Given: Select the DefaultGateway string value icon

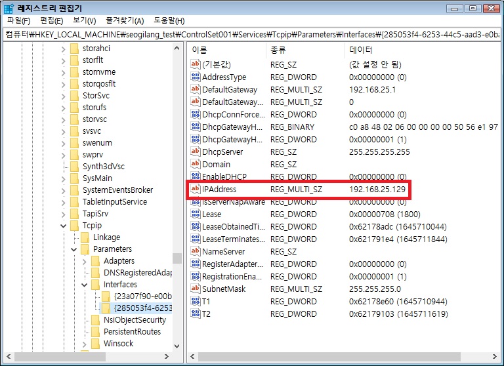Looking at the screenshot, I should (x=195, y=89).
